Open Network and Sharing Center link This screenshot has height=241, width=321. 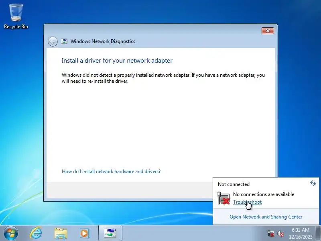pyautogui.click(x=266, y=216)
